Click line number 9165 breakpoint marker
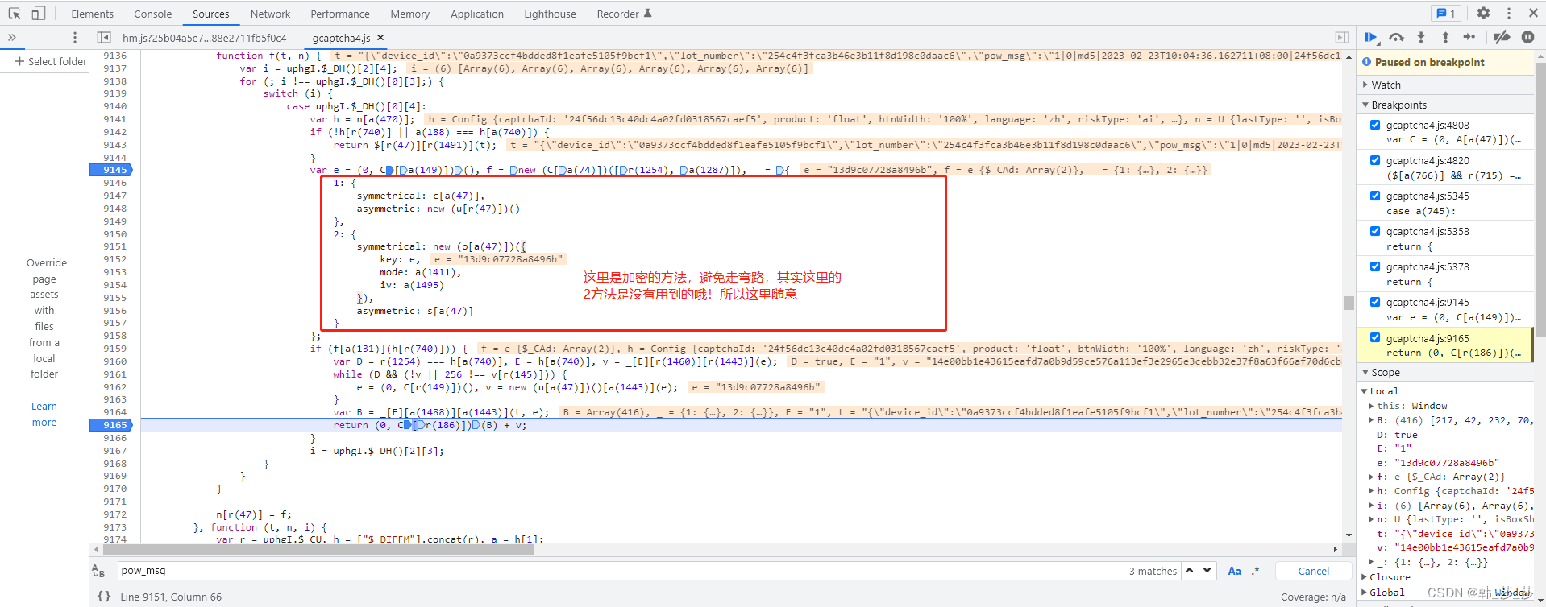 [x=110, y=425]
